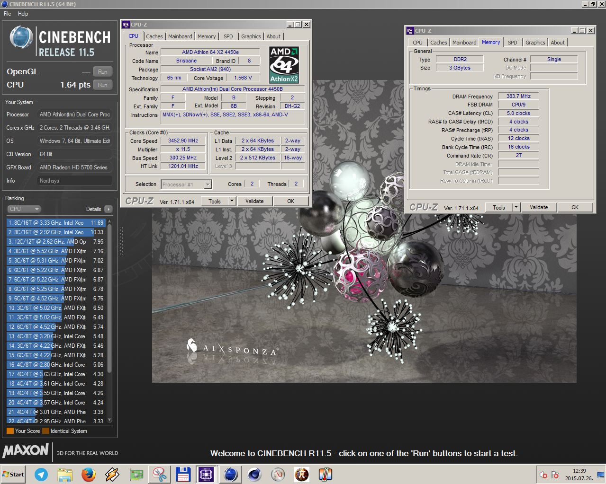Open the Cinebench Help menu
The height and width of the screenshot is (484, 606).
23,14
